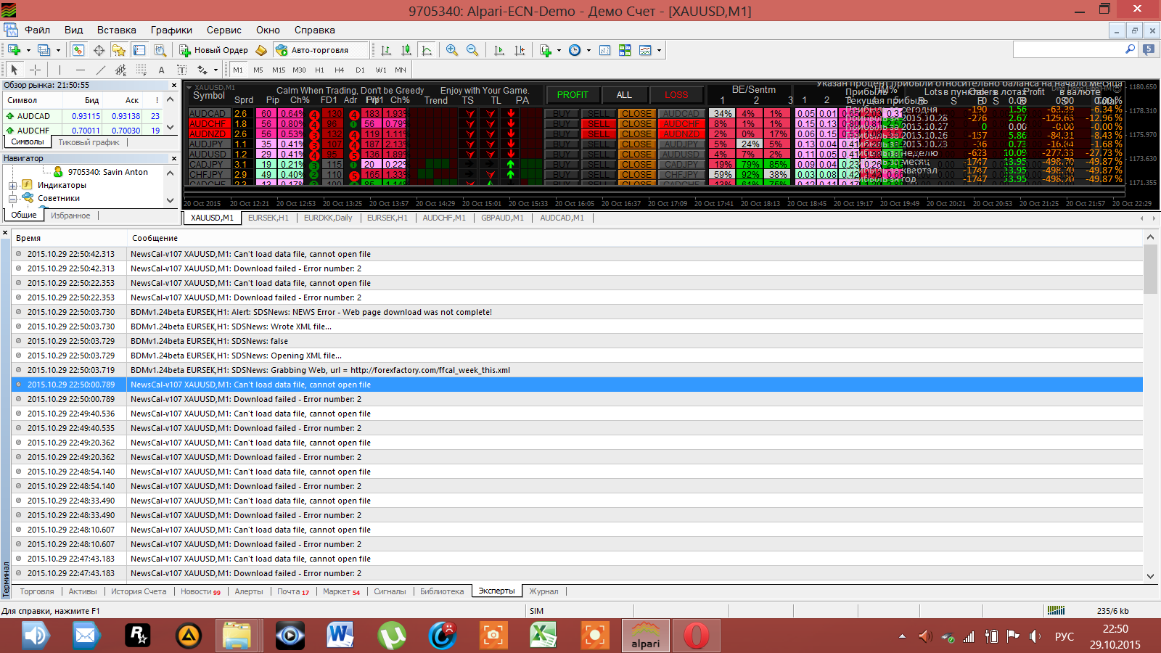Switch chart to bar chart type

386,50
